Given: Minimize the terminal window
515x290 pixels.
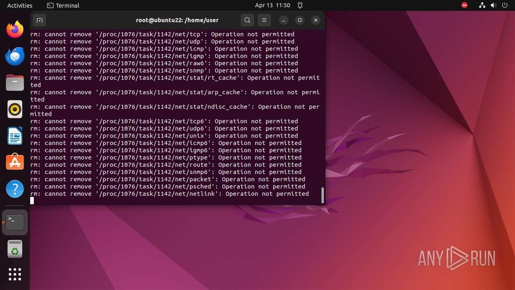Looking at the screenshot, I should (284, 20).
